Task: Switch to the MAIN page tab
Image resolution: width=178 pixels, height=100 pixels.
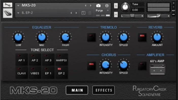Action: pos(77,90)
